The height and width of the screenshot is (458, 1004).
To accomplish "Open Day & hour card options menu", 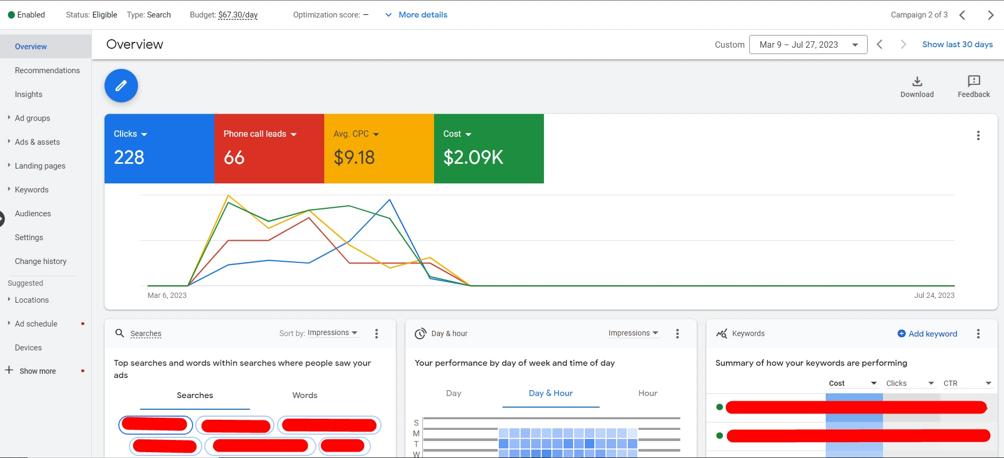I will (677, 333).
